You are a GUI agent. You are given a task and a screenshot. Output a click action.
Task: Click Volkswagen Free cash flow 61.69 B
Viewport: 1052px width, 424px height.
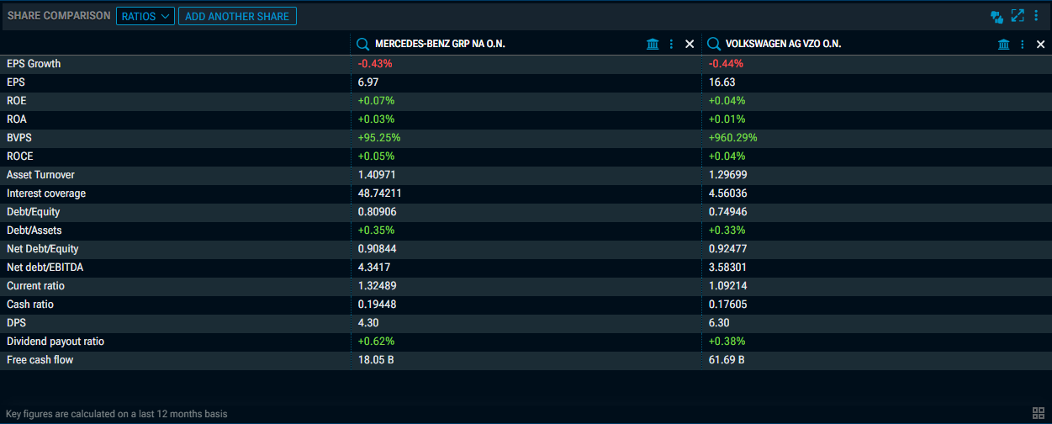point(727,360)
